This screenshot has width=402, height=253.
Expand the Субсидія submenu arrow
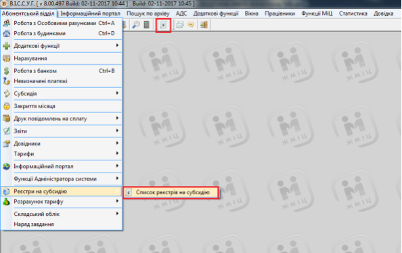click(117, 93)
